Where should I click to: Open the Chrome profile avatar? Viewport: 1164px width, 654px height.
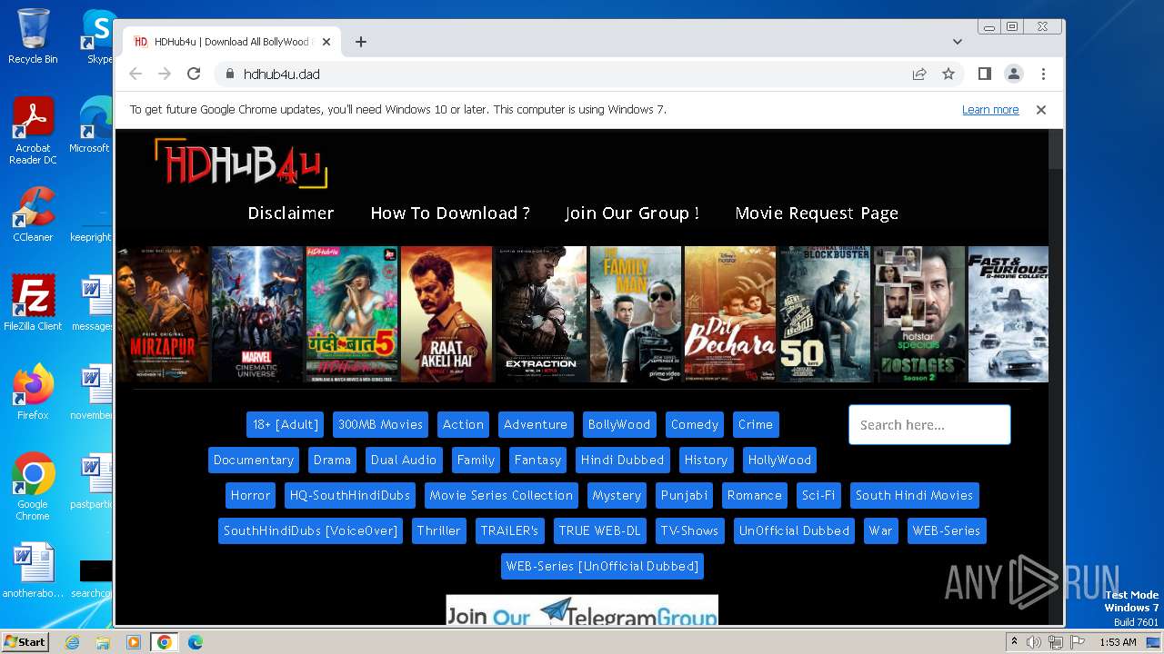pyautogui.click(x=1014, y=74)
